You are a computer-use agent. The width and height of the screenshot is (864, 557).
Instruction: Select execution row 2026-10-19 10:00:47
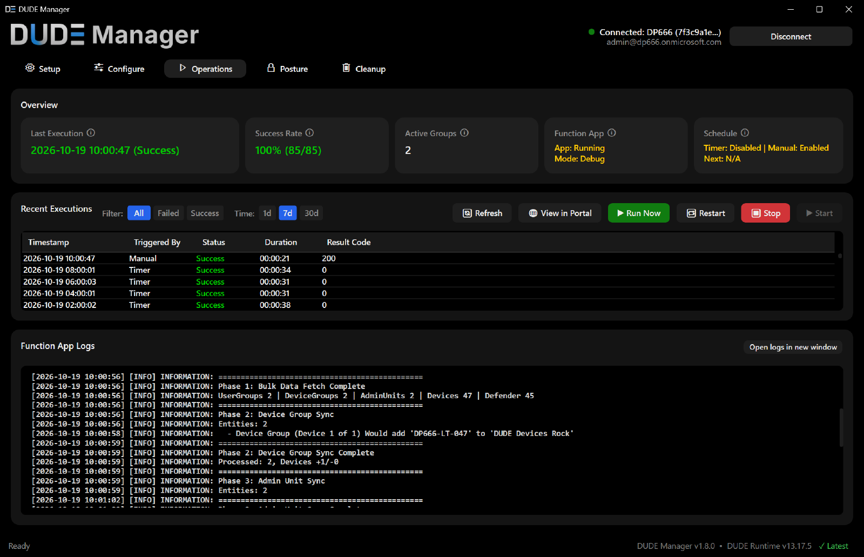tap(428, 258)
